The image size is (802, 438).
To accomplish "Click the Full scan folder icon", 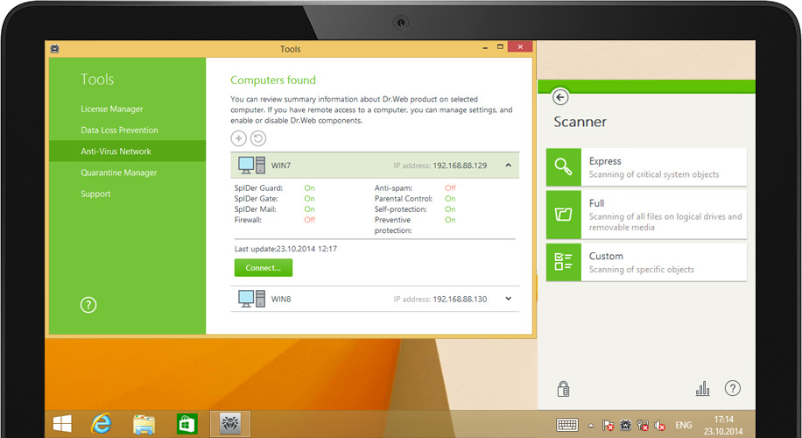I will [564, 215].
